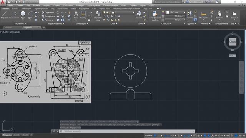Select the Дуга (Arc) tool

click(30, 15)
